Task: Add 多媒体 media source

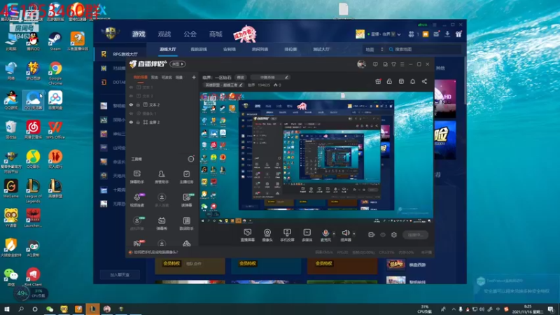Action: tap(307, 235)
